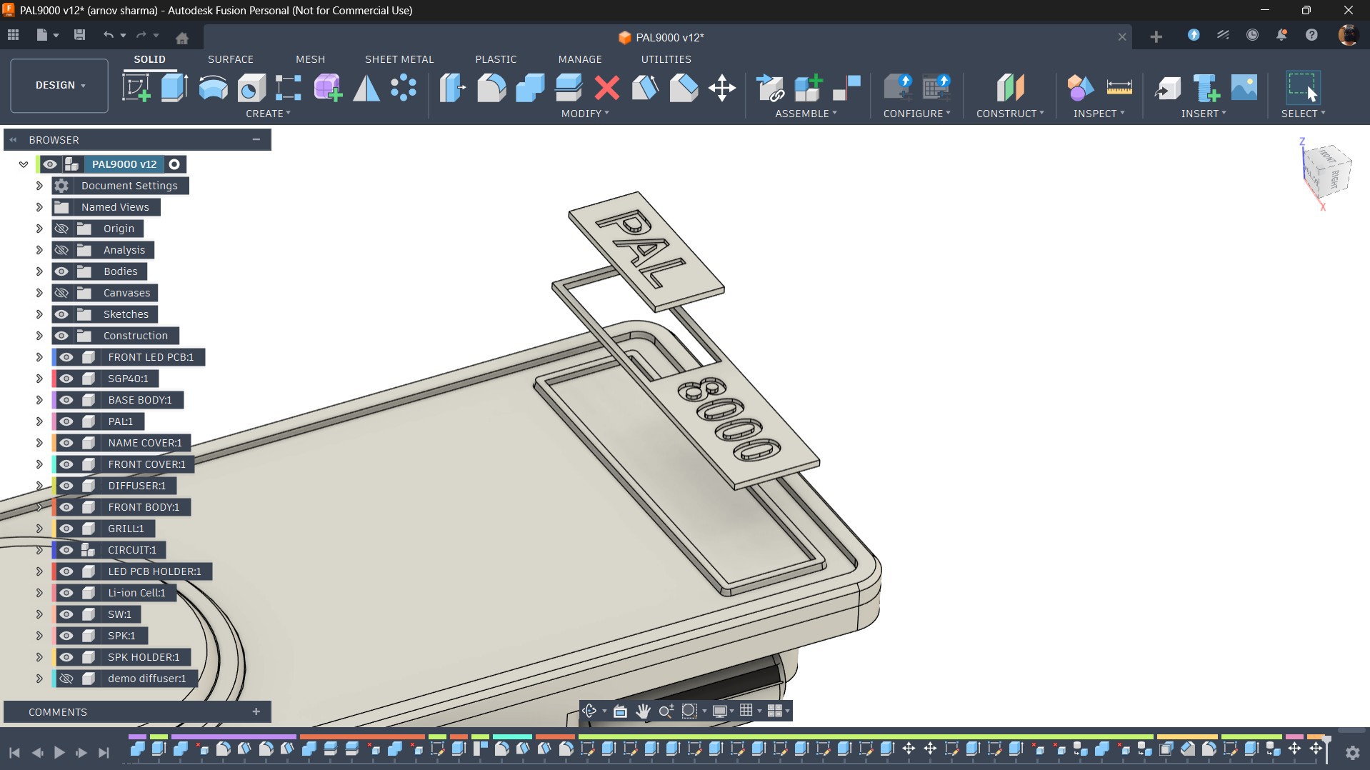Click the timeline Play button
The width and height of the screenshot is (1370, 770).
coord(59,752)
